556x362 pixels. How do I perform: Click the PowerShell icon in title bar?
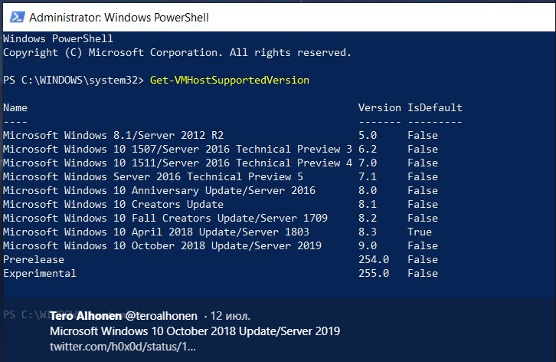tap(17, 17)
